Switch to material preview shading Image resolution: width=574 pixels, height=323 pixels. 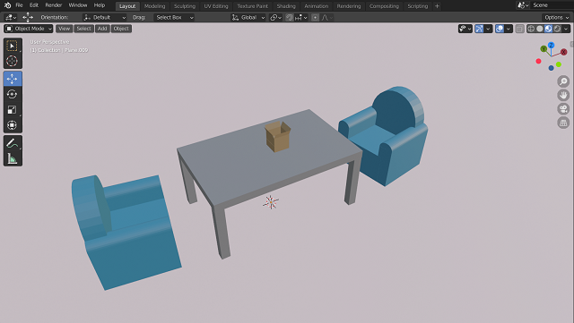[x=548, y=29]
